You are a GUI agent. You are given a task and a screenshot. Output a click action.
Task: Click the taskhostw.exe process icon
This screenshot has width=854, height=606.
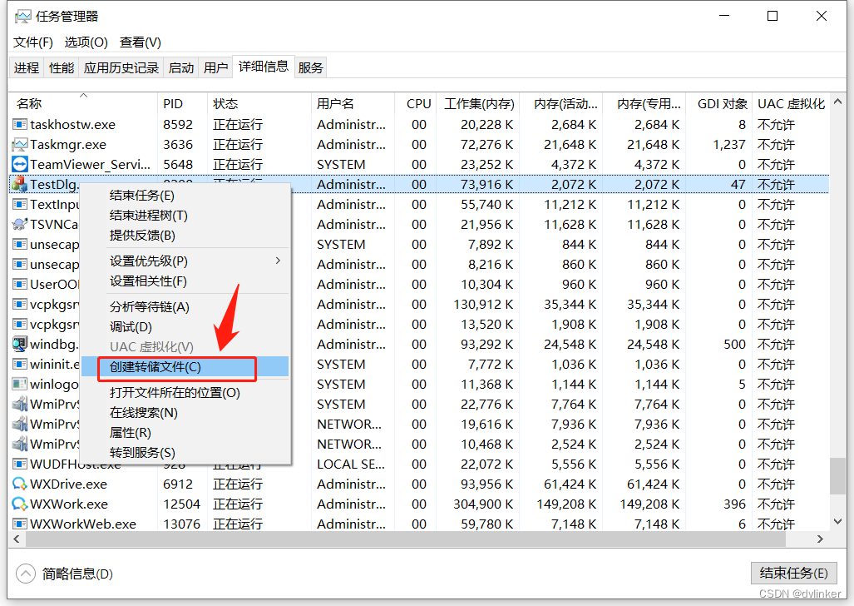[x=20, y=125]
